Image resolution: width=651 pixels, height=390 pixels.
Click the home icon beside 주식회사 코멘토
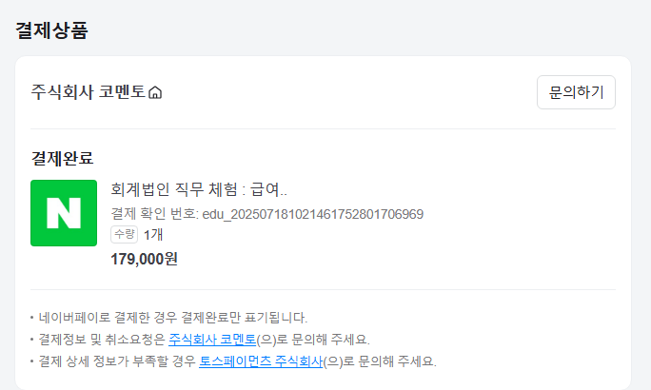click(x=156, y=93)
